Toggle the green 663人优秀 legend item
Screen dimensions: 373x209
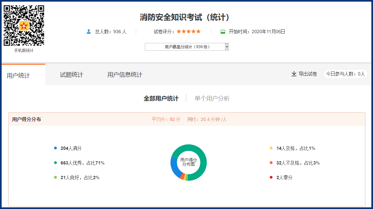tap(82, 163)
